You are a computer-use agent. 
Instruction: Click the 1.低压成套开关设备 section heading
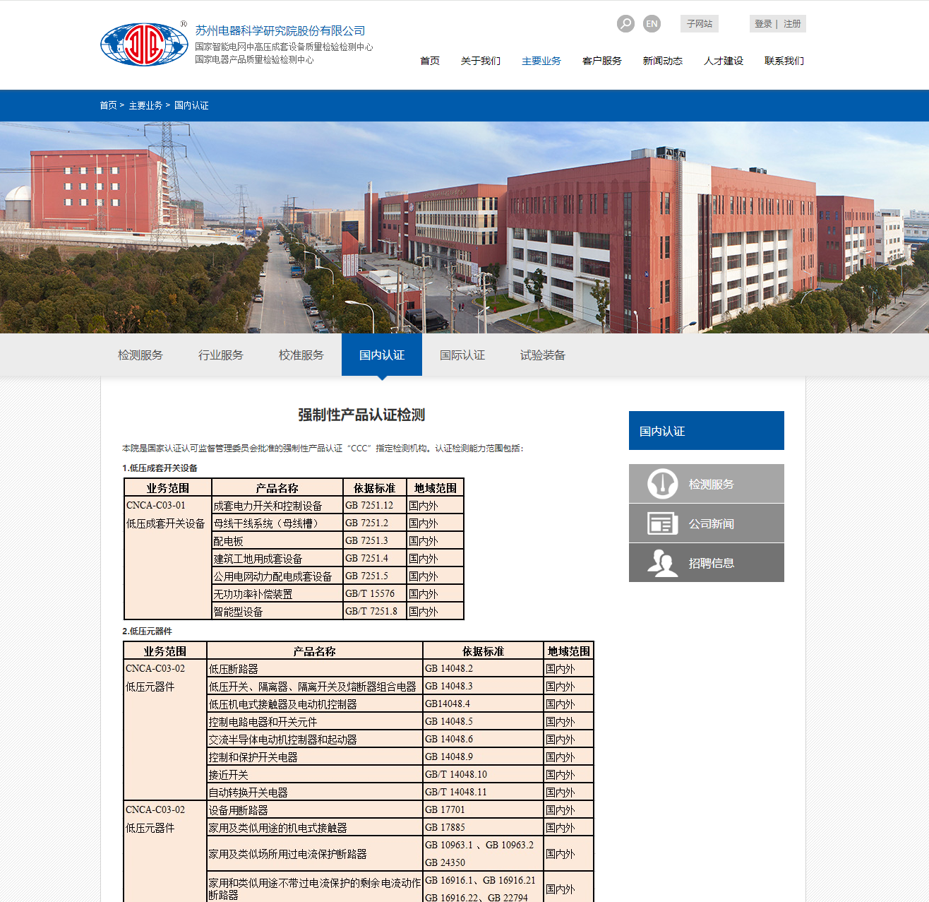coord(160,468)
